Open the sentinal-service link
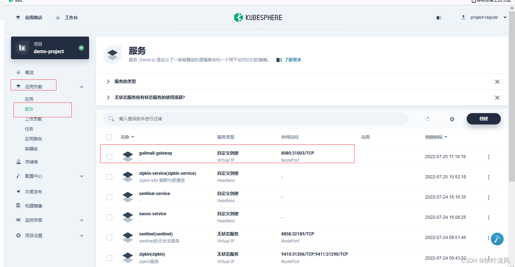Screen dimensions: 515x267 coord(154,194)
